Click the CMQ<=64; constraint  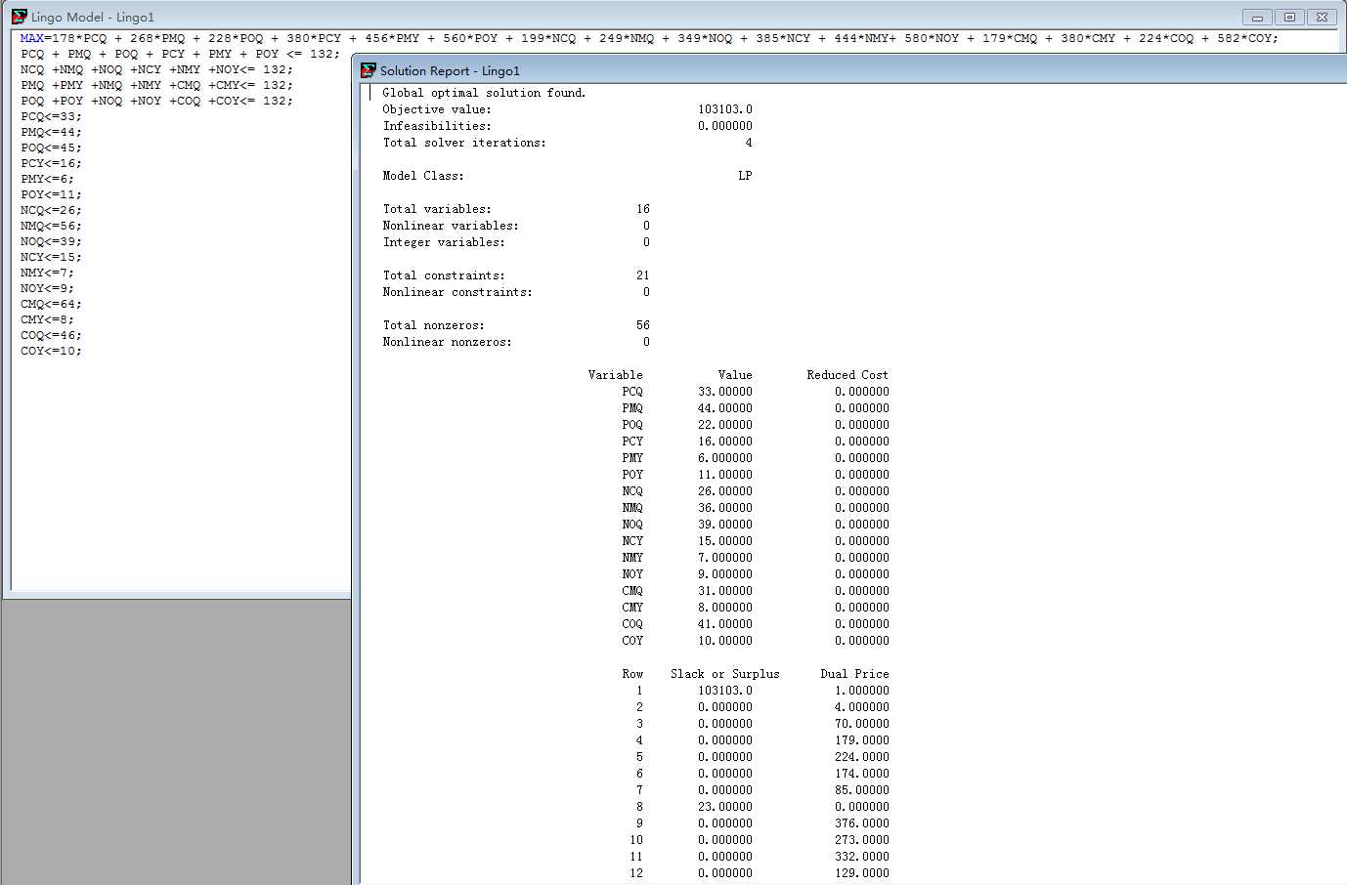pyautogui.click(x=51, y=304)
